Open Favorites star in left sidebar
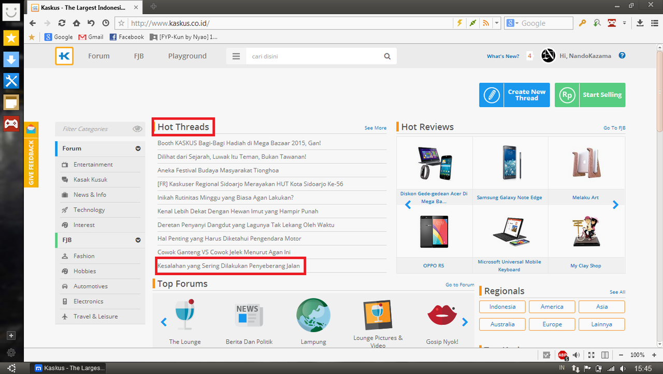 point(11,38)
